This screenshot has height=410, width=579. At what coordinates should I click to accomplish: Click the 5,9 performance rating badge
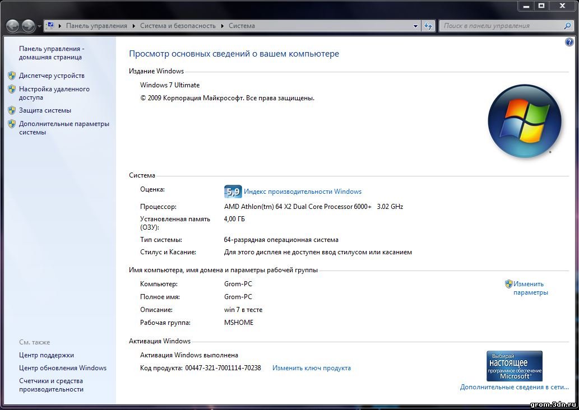[x=233, y=192]
